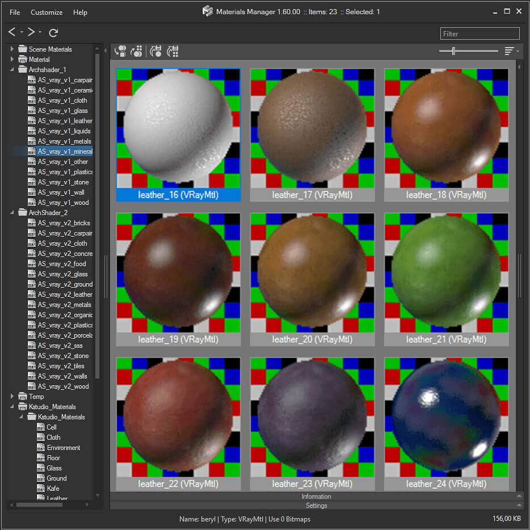This screenshot has height=530, width=530.
Task: Select the AS_vray_v1_mineral library row
Action: click(60, 151)
